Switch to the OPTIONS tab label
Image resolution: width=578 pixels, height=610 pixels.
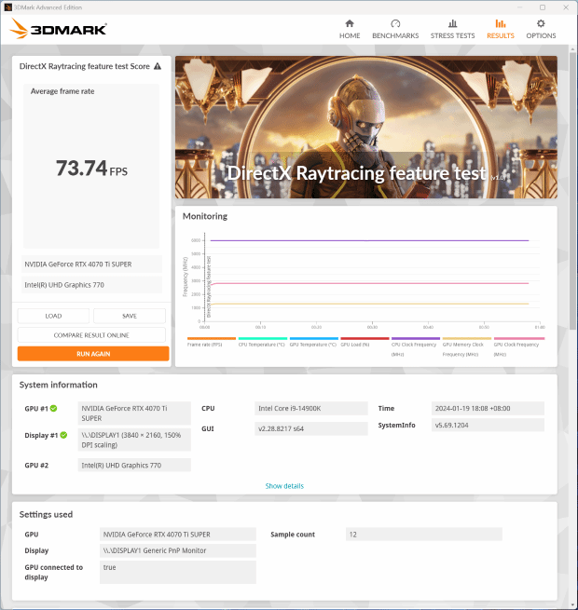[541, 35]
